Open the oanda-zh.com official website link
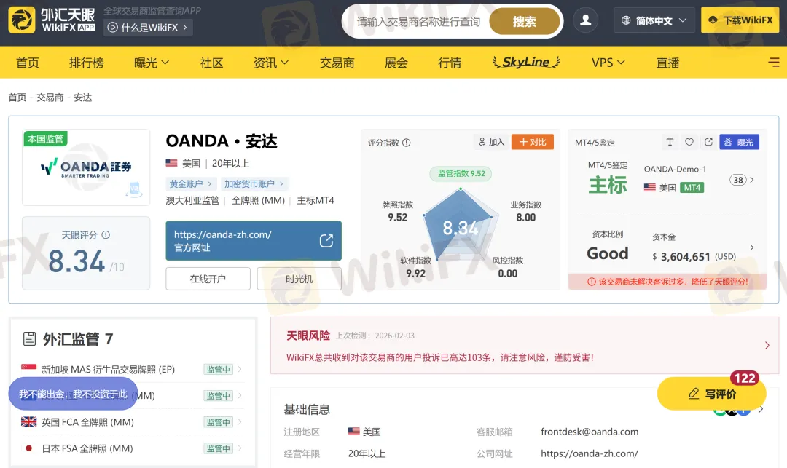The width and height of the screenshot is (787, 468). point(254,241)
